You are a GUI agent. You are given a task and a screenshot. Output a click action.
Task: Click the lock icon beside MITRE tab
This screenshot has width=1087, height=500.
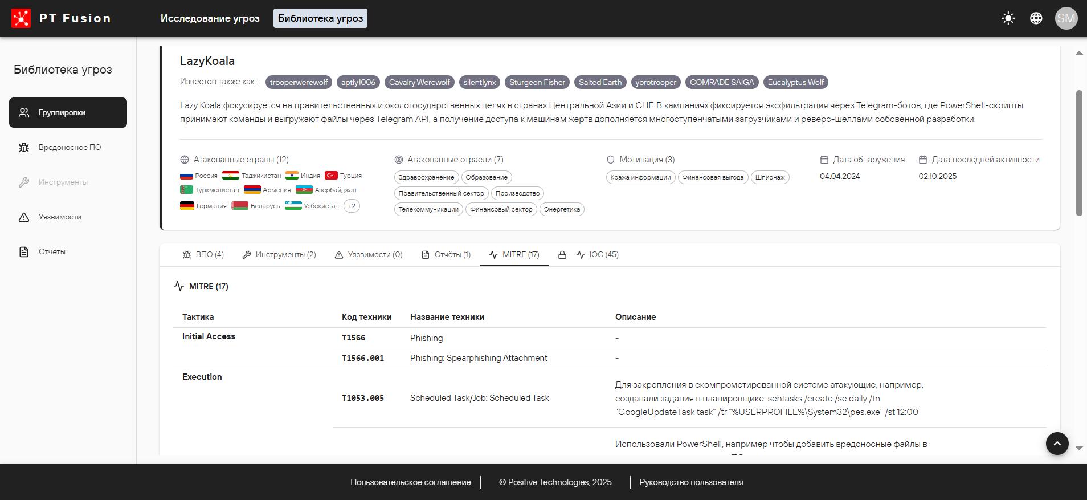(x=562, y=255)
